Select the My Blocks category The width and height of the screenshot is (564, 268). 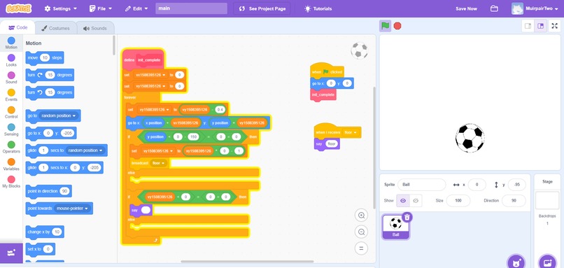coord(11,182)
